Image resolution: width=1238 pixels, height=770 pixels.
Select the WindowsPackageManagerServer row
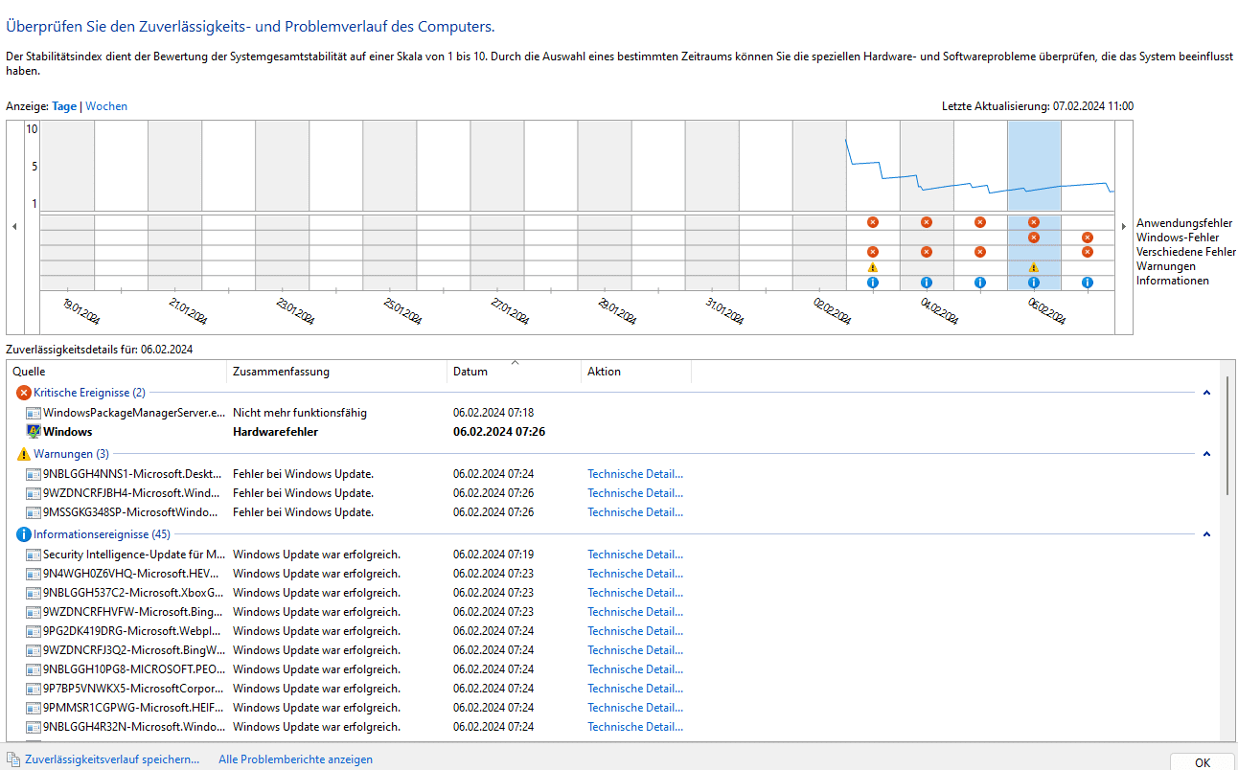(x=613, y=413)
